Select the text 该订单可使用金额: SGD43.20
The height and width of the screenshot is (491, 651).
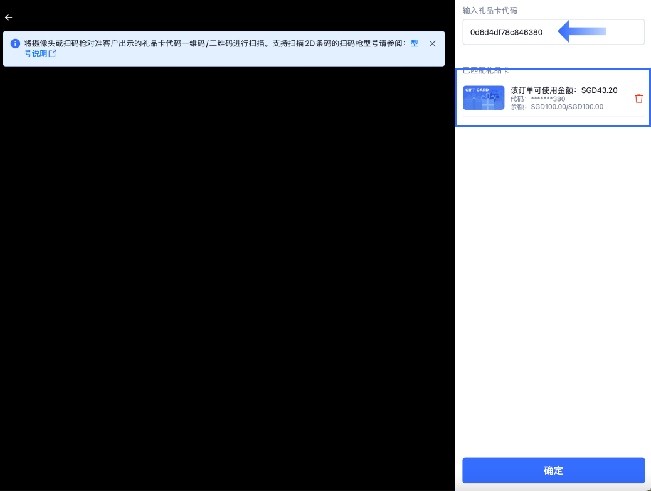coord(563,90)
